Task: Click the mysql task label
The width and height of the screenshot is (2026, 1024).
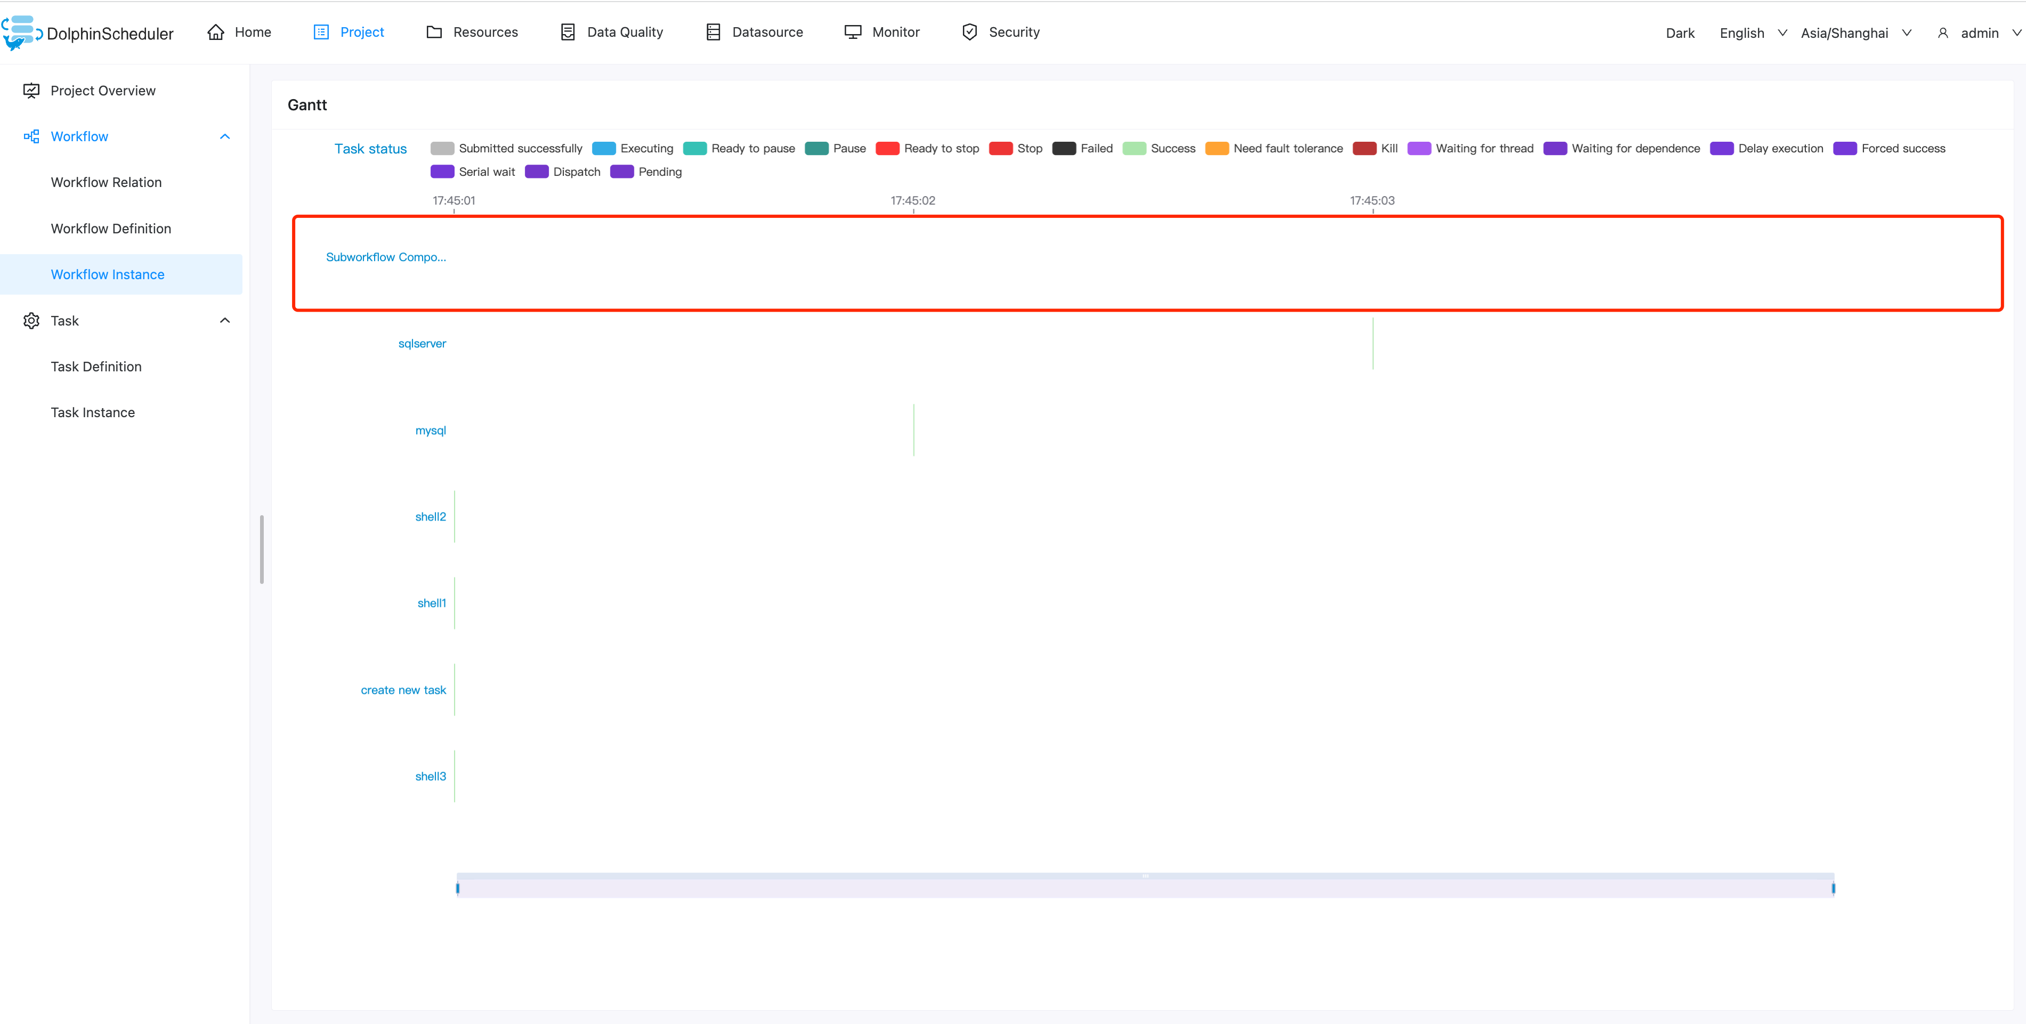Action: click(x=430, y=430)
